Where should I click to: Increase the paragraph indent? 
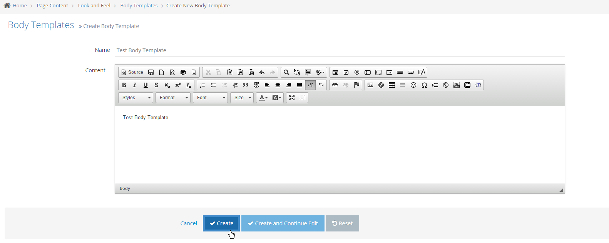tap(235, 85)
